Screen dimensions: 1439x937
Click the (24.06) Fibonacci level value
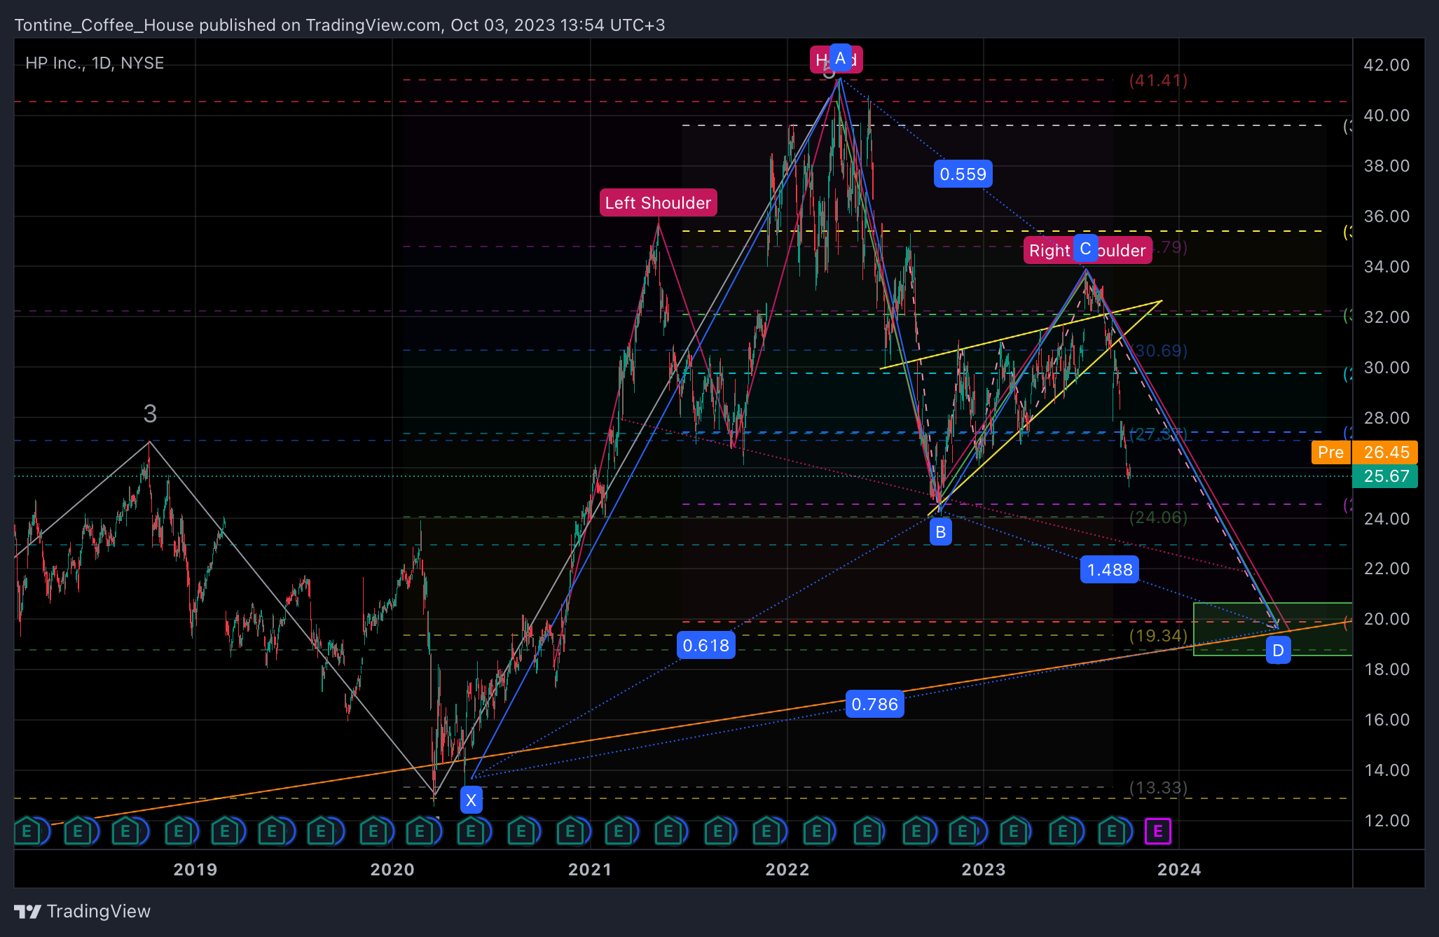[1158, 518]
